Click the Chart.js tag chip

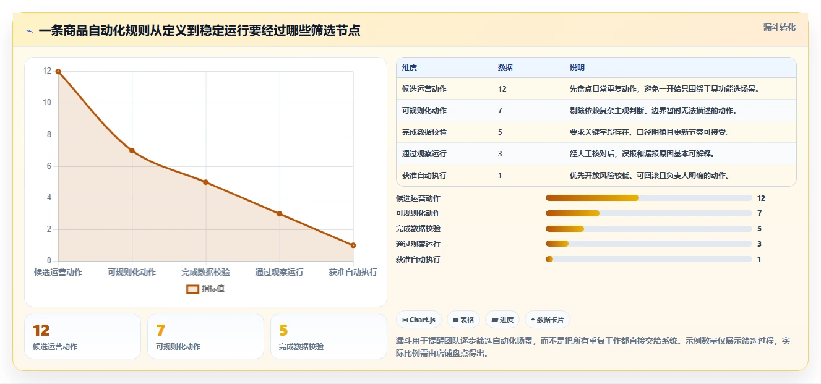pos(418,320)
